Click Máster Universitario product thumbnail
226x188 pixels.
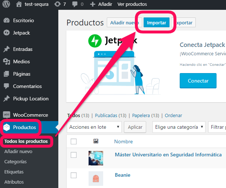[96, 158]
